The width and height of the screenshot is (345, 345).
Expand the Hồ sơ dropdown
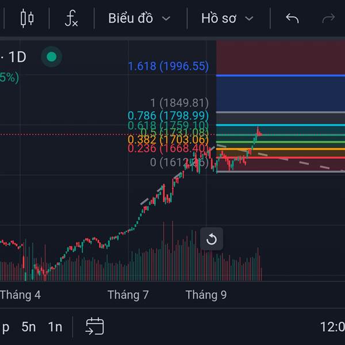point(227,18)
